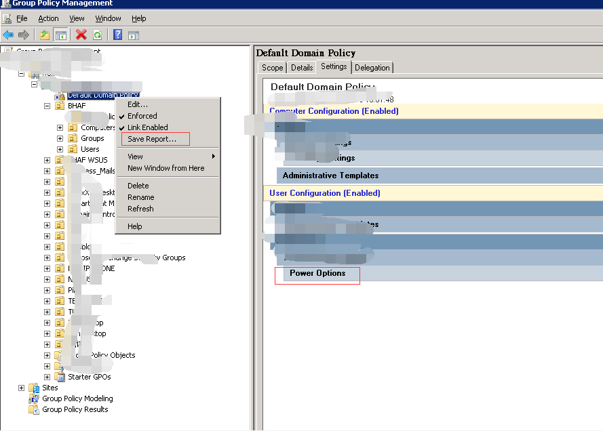Click the console icon left of File menu

7,18
